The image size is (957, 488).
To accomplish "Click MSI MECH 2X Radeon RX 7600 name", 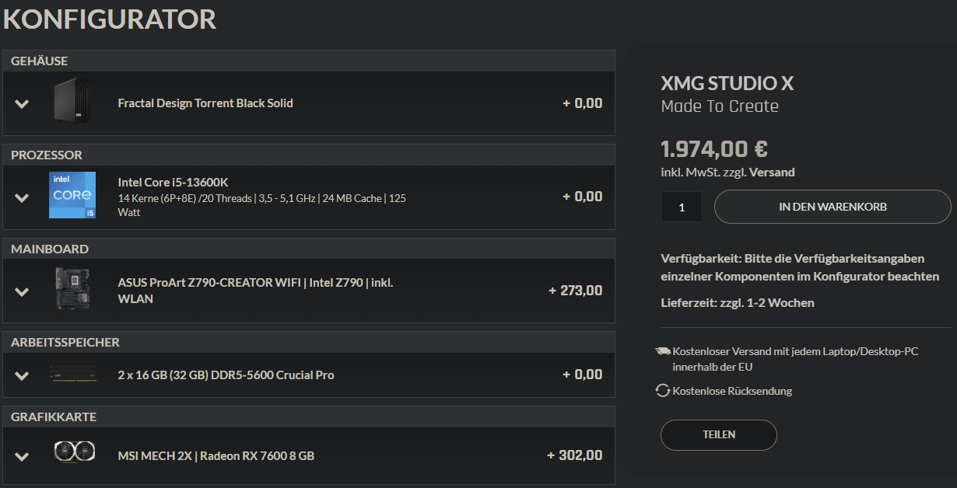I will click(216, 456).
